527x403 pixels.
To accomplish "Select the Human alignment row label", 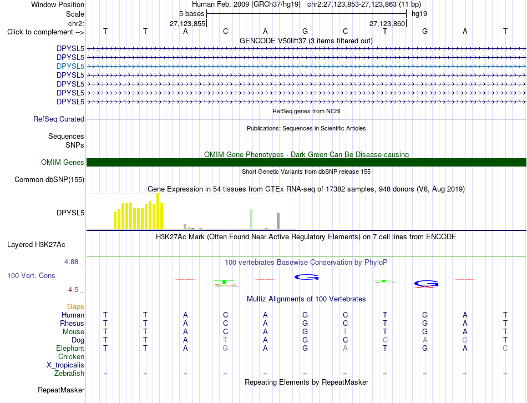I will coord(73,315).
